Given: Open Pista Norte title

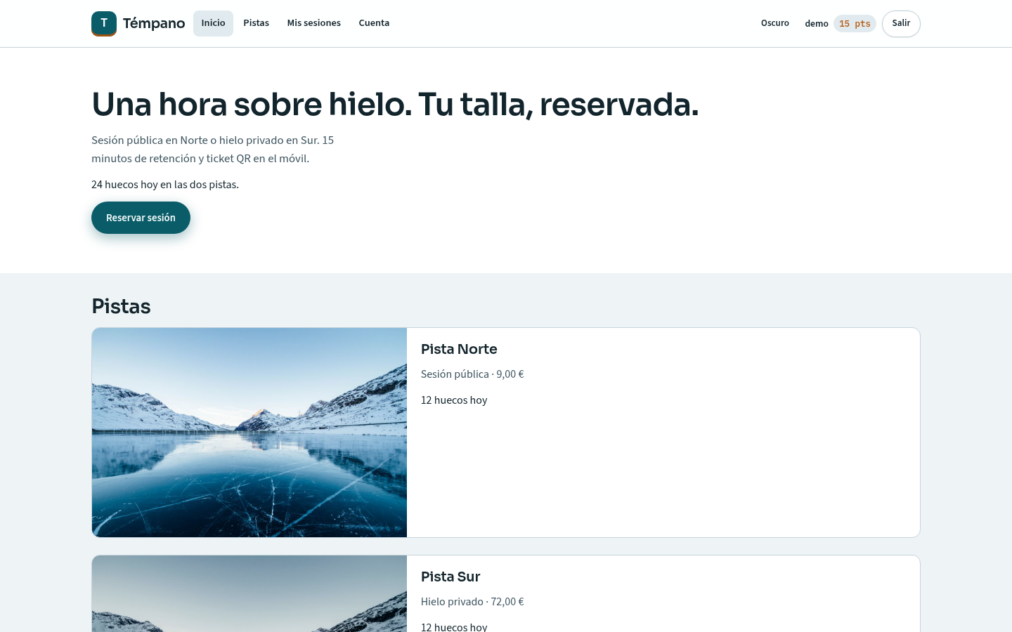Looking at the screenshot, I should tap(459, 349).
